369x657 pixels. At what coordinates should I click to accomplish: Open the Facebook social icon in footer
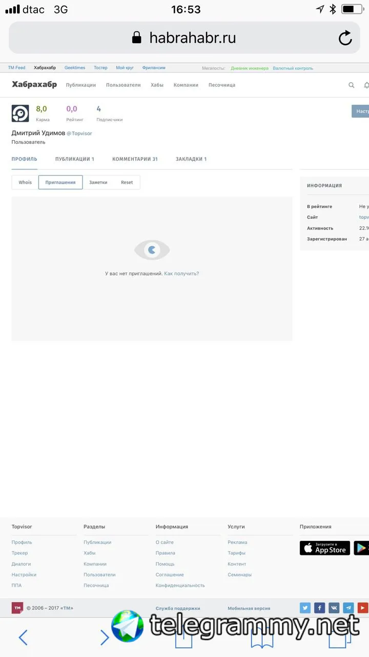320,608
